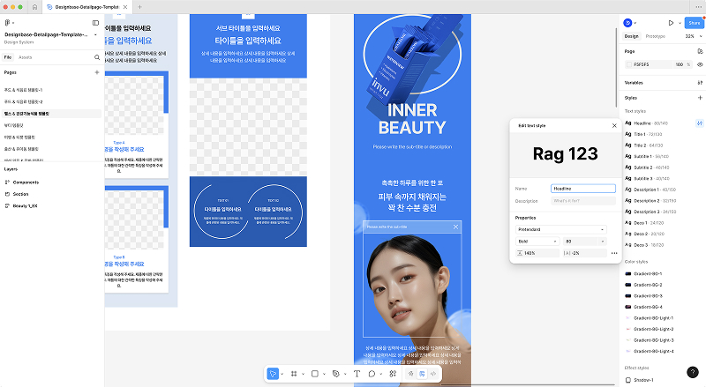
Task: Add a new page with plus icon
Action: click(x=97, y=72)
